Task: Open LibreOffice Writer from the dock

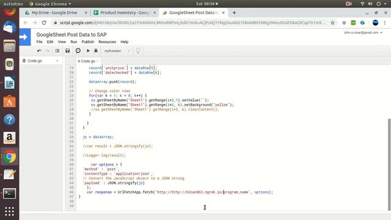Action: (10, 83)
